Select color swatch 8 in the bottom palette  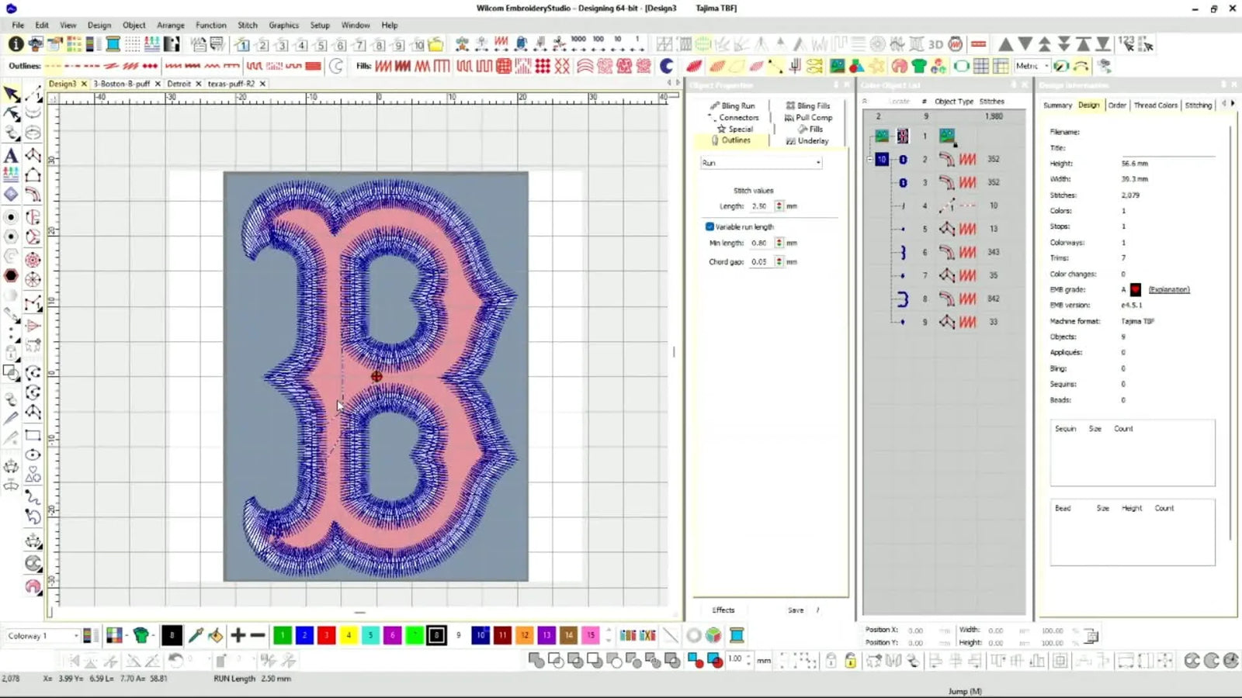(x=436, y=635)
